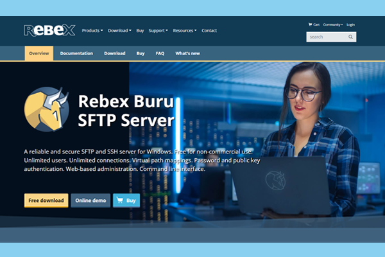Launch the Online demo button
Viewport: 385px width, 257px height.
click(x=90, y=200)
